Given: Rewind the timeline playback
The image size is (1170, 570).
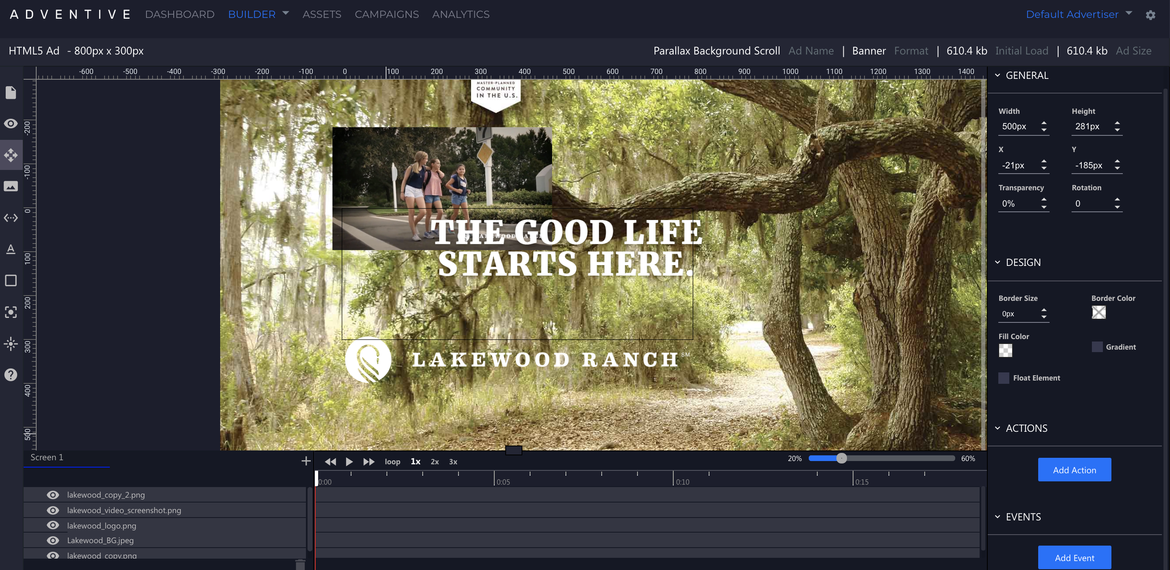Looking at the screenshot, I should 331,461.
